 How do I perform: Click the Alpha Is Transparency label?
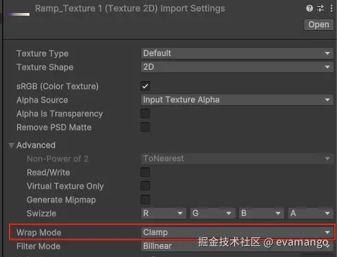pos(60,113)
